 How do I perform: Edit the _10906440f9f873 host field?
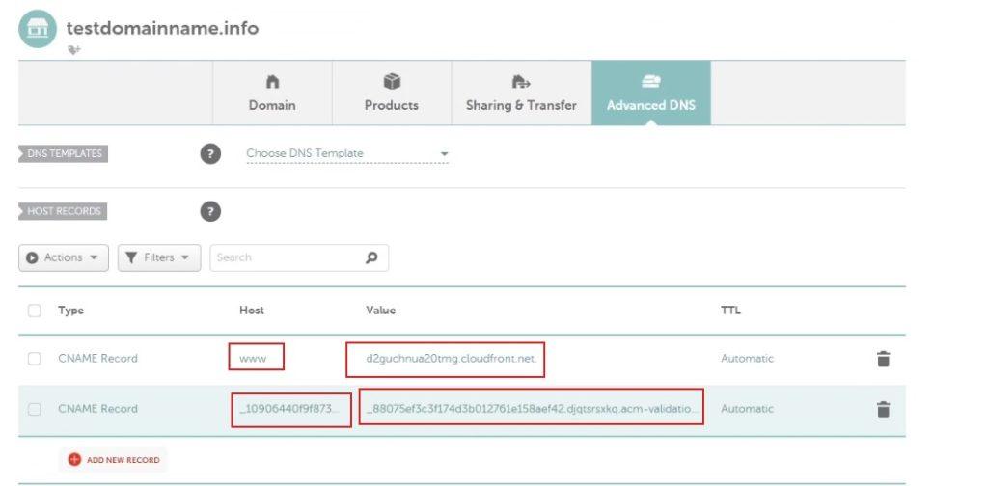[x=291, y=410]
